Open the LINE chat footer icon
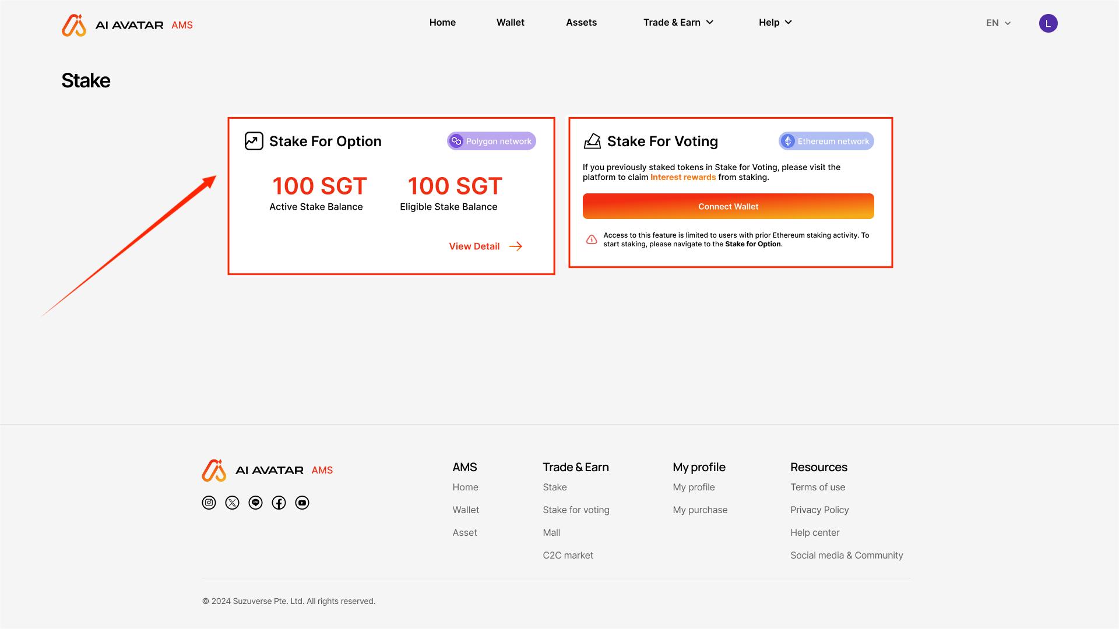Screen dimensions: 1119x629 click(x=255, y=503)
